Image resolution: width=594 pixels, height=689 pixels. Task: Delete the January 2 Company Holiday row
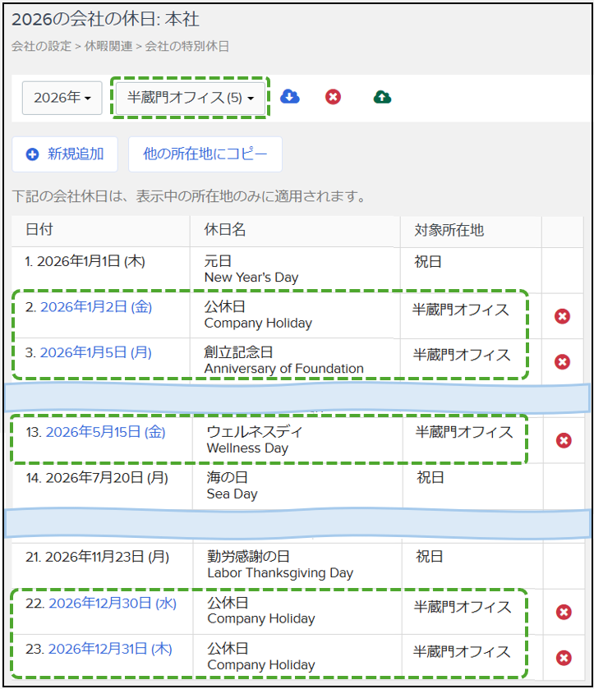(563, 316)
